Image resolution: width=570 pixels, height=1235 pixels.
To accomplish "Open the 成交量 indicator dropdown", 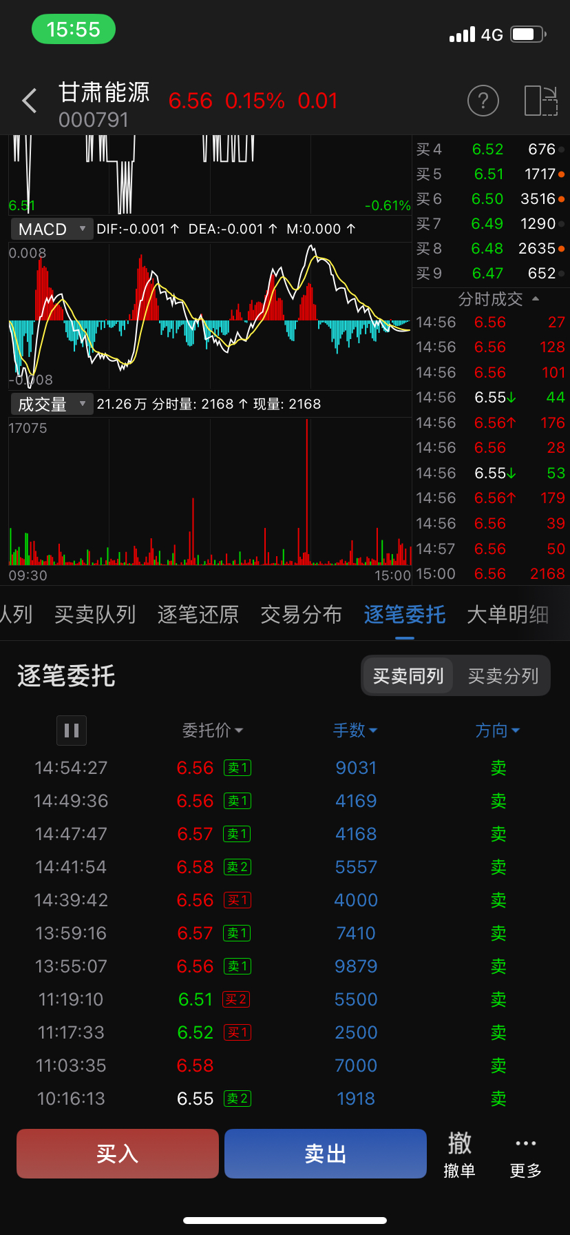I will tap(52, 404).
